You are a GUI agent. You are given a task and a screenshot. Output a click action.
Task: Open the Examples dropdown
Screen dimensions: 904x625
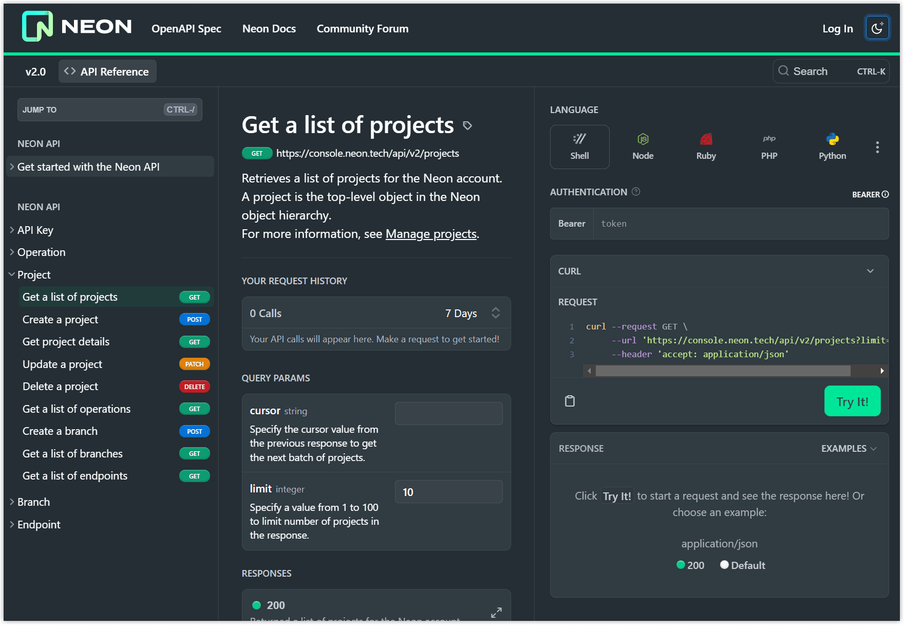click(x=849, y=449)
